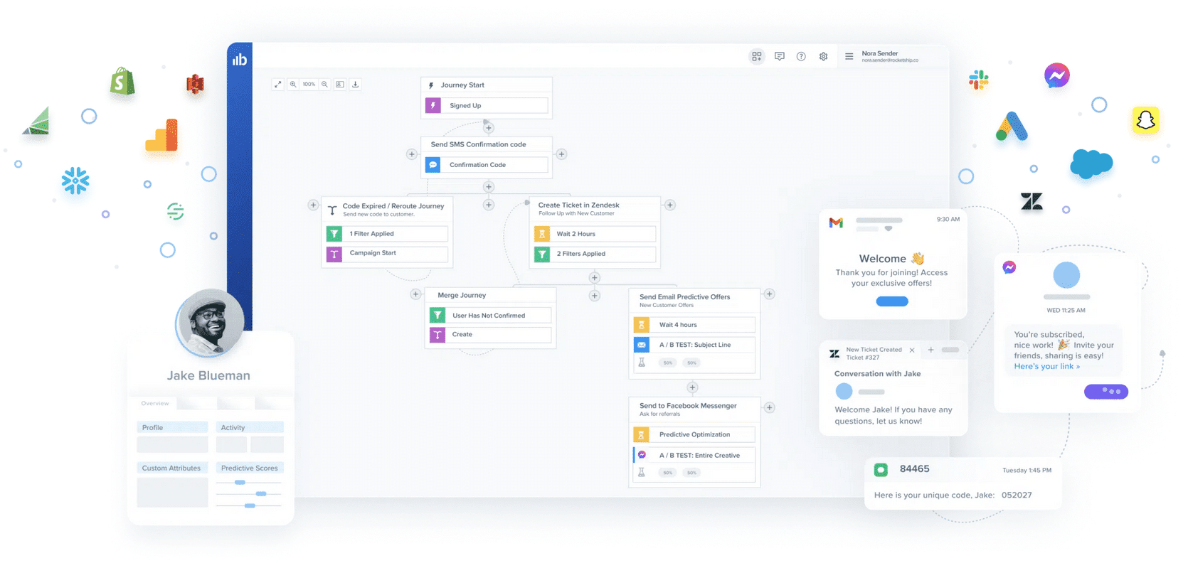Open Nora Sender account menu
The height and width of the screenshot is (563, 1188).
[889, 56]
